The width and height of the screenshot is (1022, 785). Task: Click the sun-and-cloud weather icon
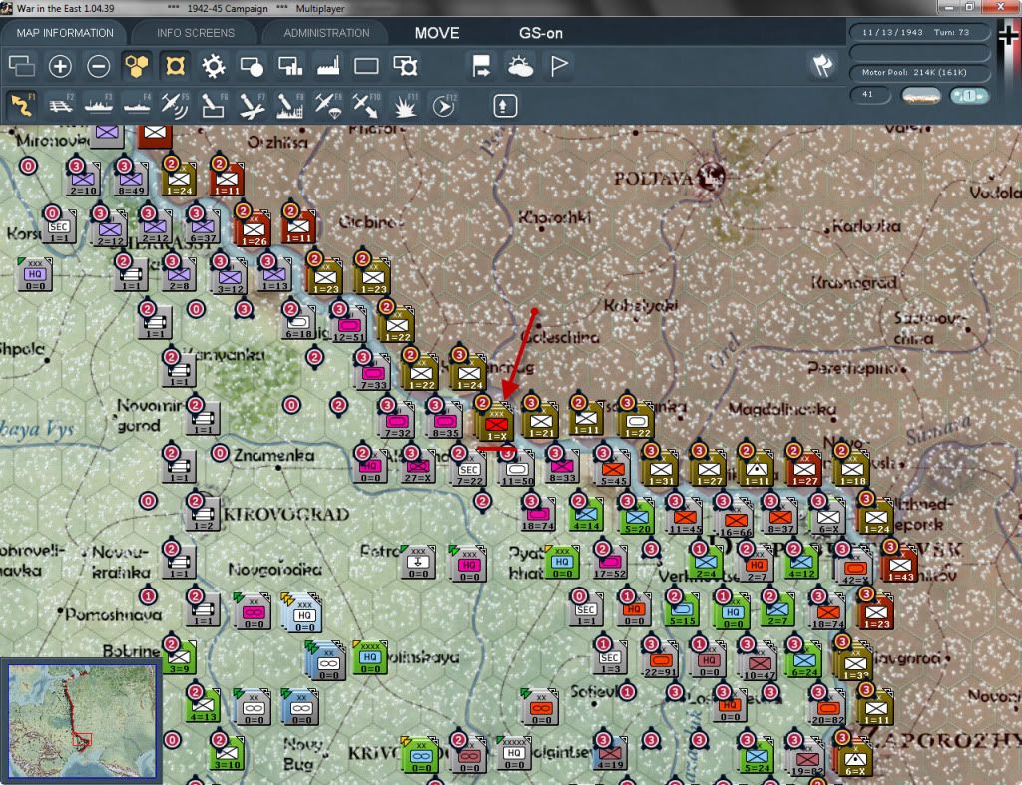[520, 66]
